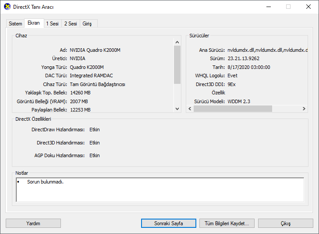Image resolution: width=319 pixels, height=234 pixels.
Task: Click the Sürücüler scroll-right arrow
Action: point(304,108)
